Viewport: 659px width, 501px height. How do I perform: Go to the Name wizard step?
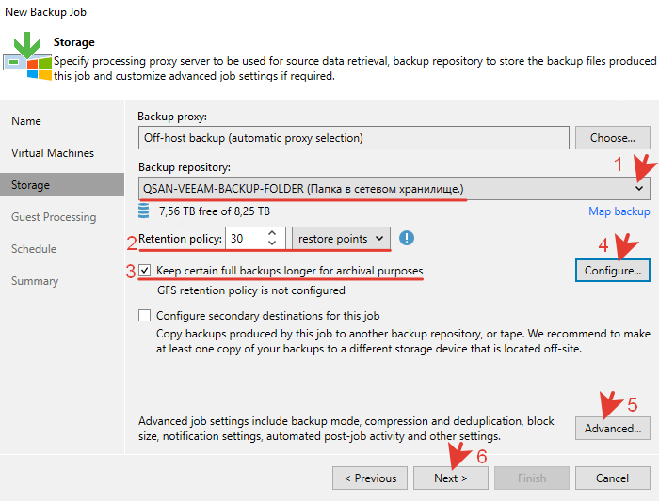26,121
